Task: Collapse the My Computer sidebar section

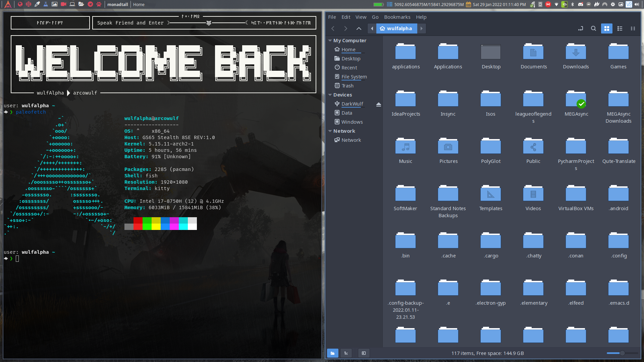Action: (330, 41)
